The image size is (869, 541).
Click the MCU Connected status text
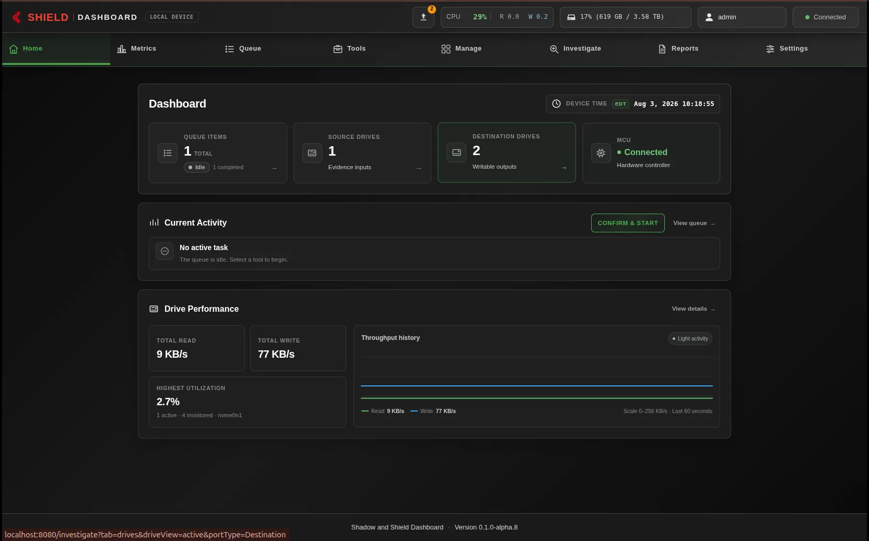642,152
